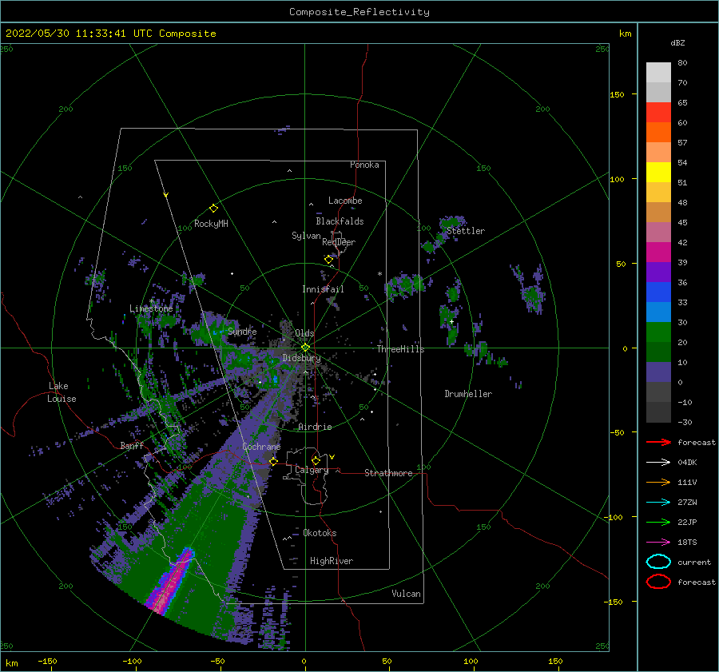719x672 pixels.
Task: Click the Okotoks label
Action: click(x=320, y=534)
